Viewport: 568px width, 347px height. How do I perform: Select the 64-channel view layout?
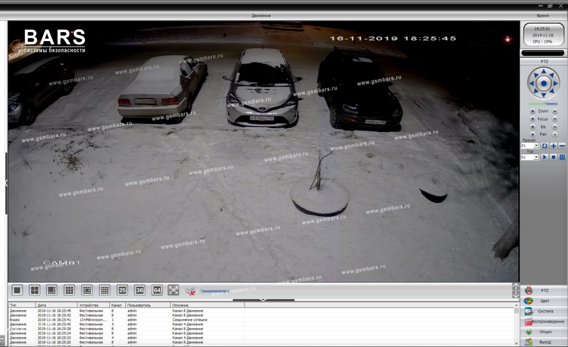point(157,290)
